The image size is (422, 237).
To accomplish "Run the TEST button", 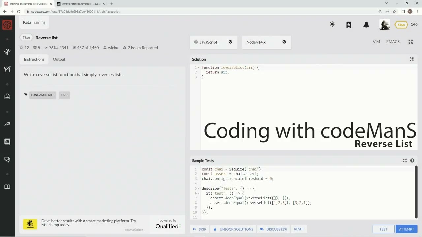I will pos(383,229).
